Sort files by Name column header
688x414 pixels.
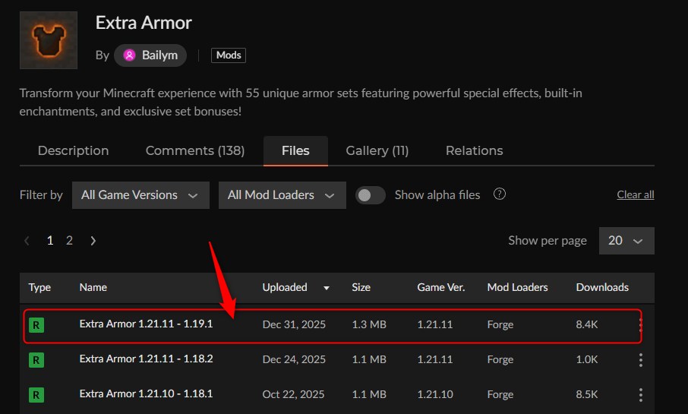pyautogui.click(x=93, y=287)
